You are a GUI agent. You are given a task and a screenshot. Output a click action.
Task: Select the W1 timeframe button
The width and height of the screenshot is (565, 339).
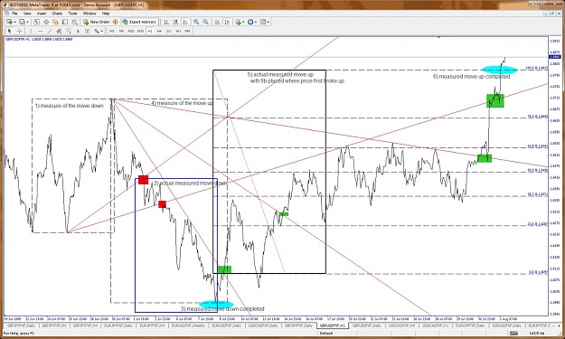178,31
